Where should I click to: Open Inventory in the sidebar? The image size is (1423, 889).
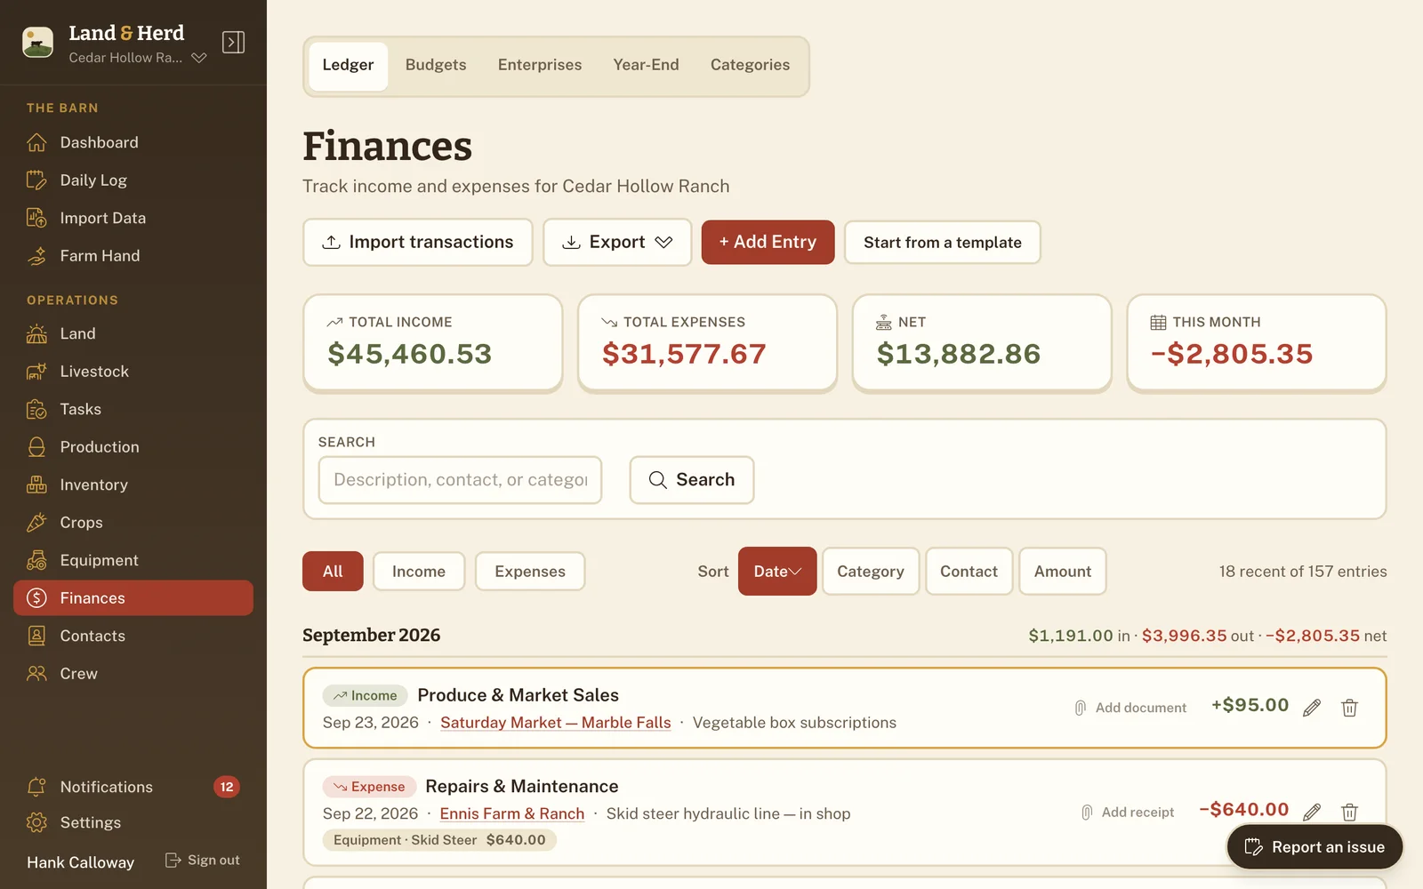133,485
